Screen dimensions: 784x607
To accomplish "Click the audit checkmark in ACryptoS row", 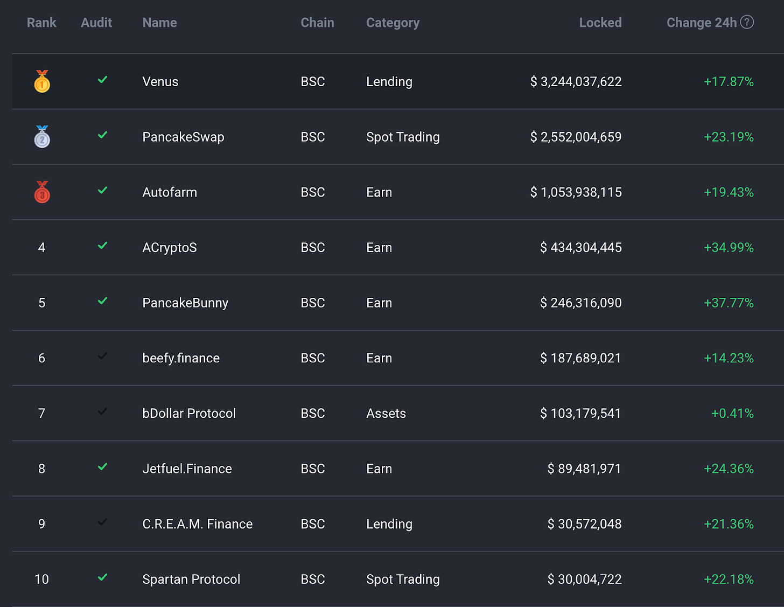I will pos(102,246).
